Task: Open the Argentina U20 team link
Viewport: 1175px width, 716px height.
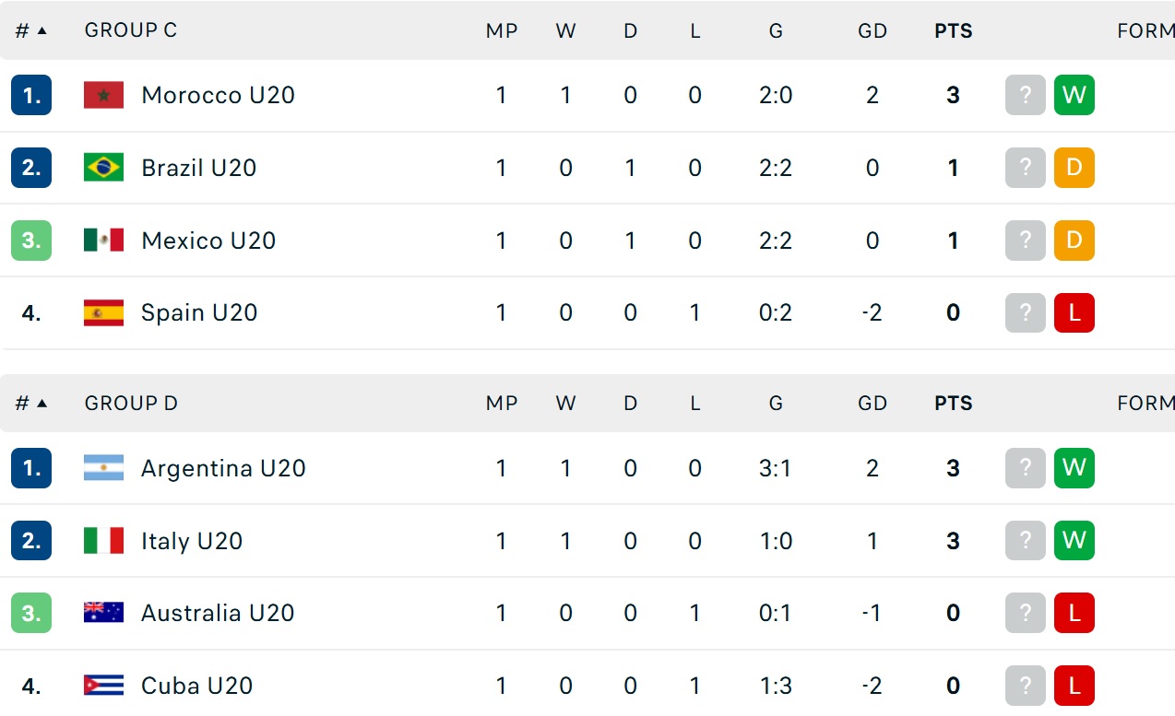Action: pos(223,468)
